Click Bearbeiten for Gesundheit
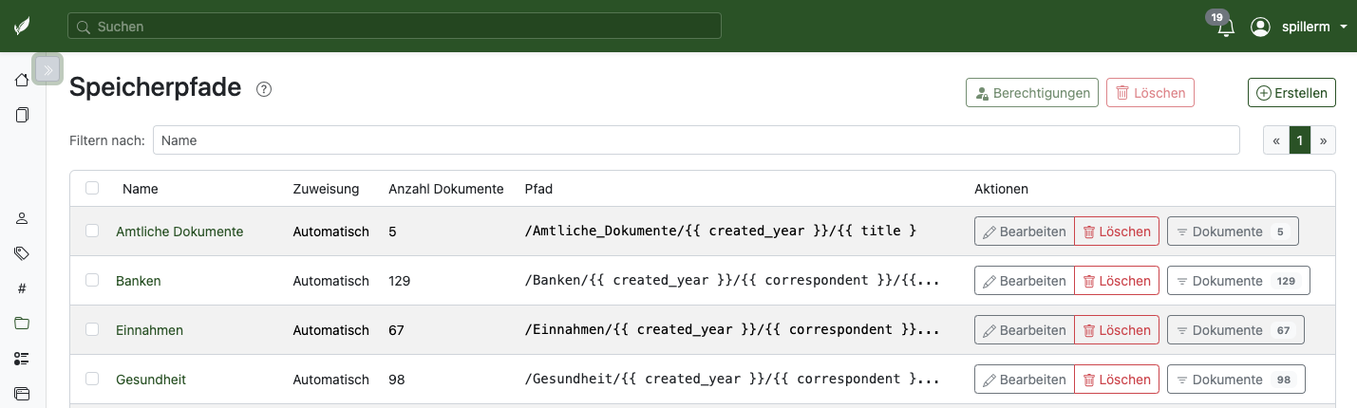Screen dimensions: 1357x408 coord(1025,380)
